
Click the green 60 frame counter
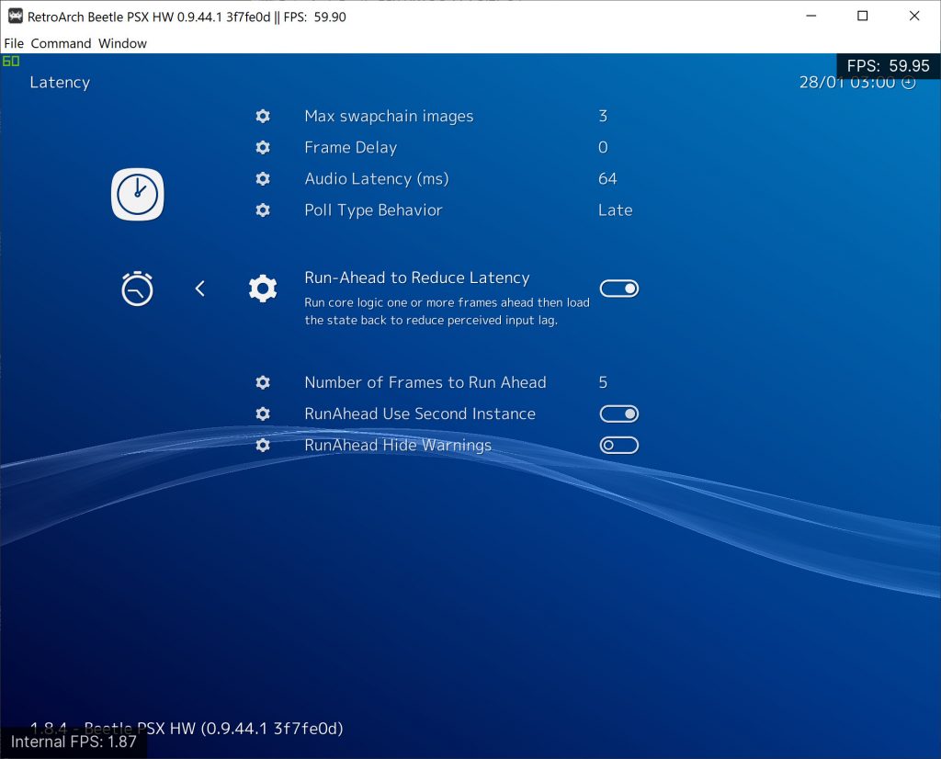tap(11, 61)
